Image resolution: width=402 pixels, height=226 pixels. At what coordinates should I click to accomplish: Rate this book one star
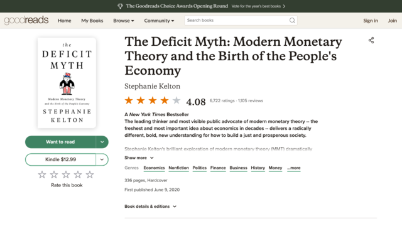(x=42, y=175)
